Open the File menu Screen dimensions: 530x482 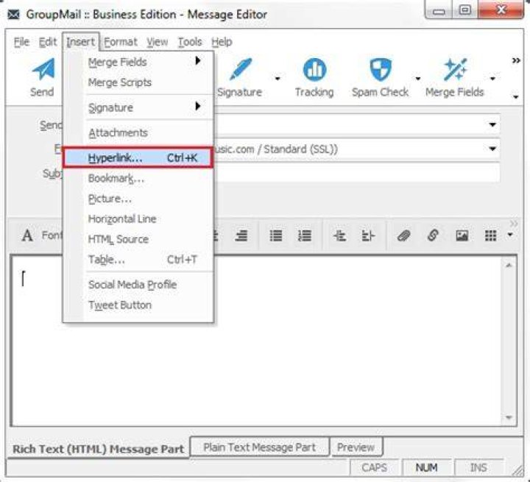pyautogui.click(x=21, y=42)
